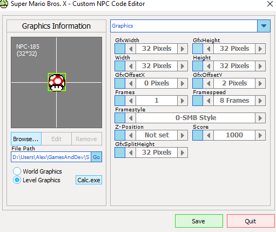
Task: Click Go next to File Path
Action: pos(97,157)
